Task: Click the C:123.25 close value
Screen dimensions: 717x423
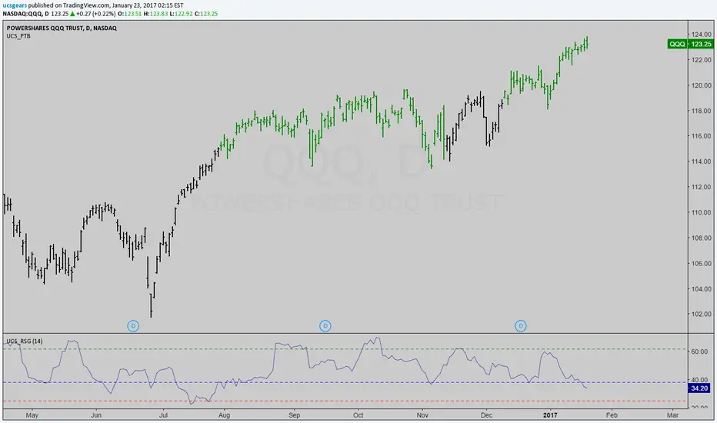Action: [206, 14]
